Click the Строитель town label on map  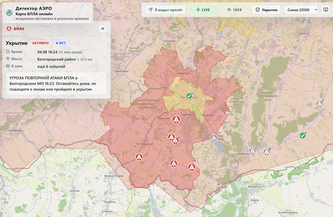pyautogui.click(x=169, y=41)
